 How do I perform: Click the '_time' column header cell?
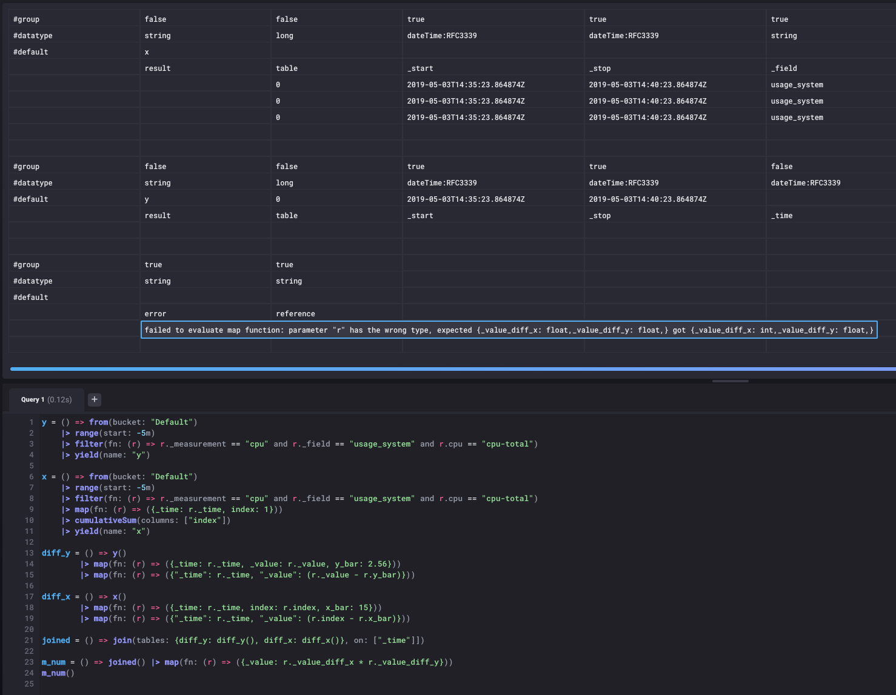tap(831, 216)
